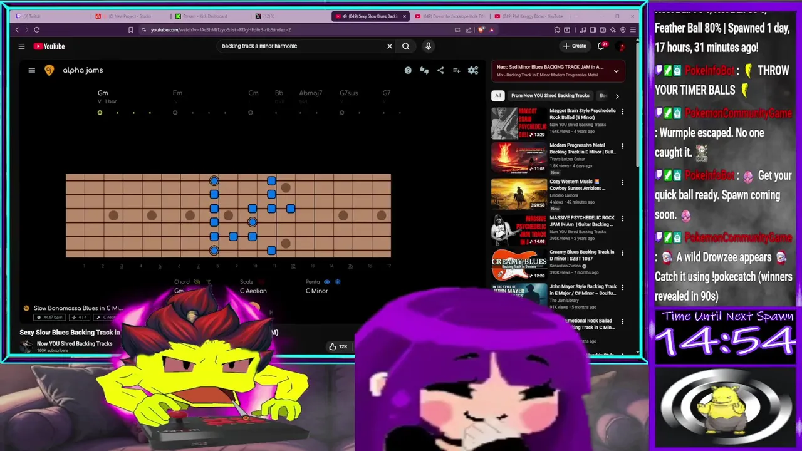The image size is (802, 451).
Task: Toggle Penta scale visibility eye icon
Action: click(327, 282)
